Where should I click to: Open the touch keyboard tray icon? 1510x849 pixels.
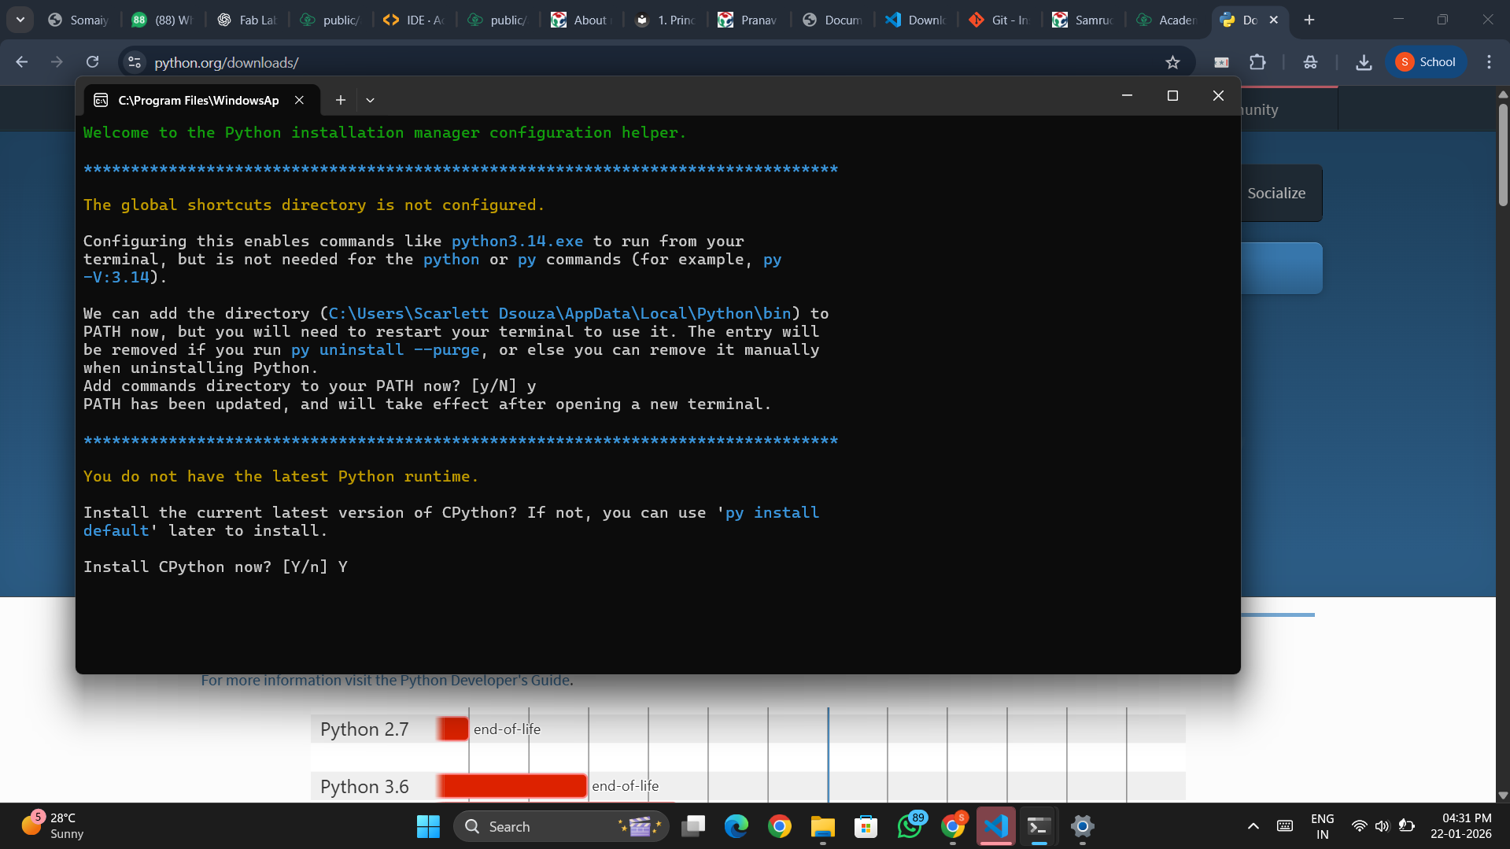pyautogui.click(x=1285, y=826)
